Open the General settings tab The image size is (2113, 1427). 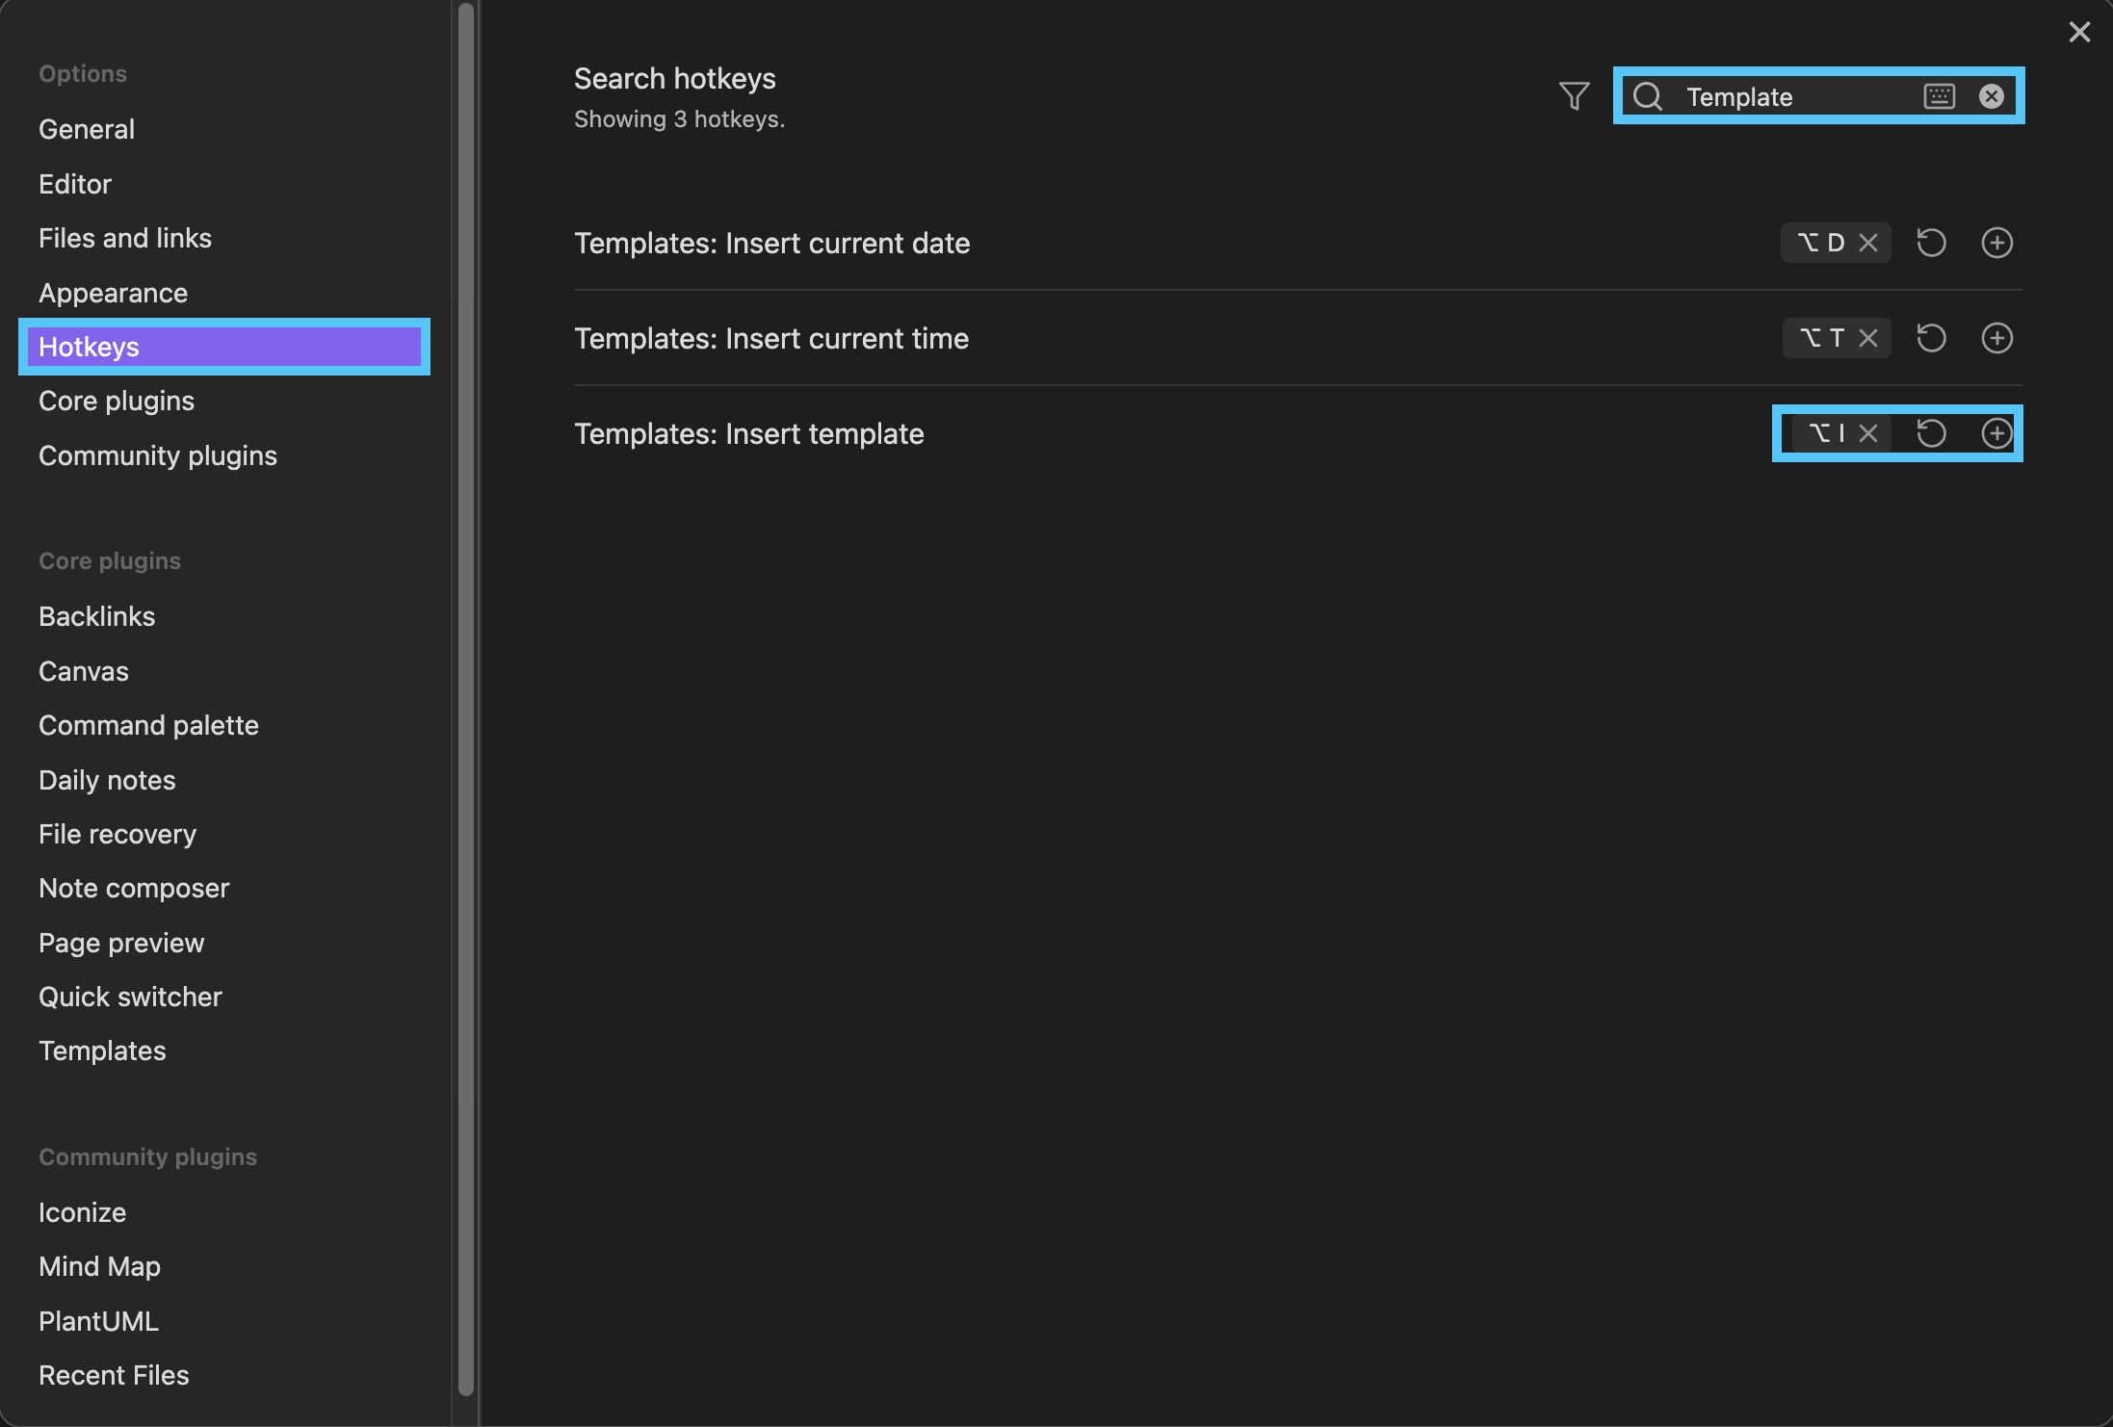[x=87, y=129]
